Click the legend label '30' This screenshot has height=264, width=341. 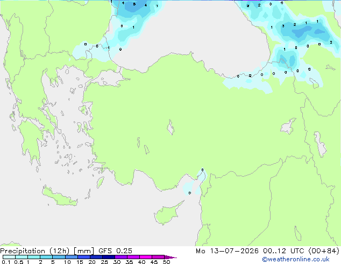[x=117, y=262]
